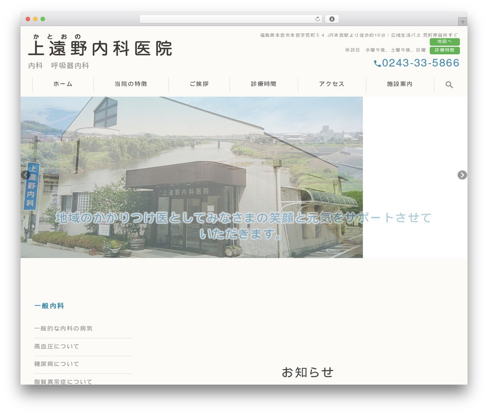Open the 施設案内 menu item

[x=400, y=84]
